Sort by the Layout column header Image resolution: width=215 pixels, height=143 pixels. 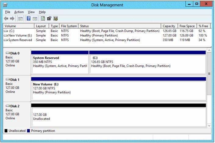tap(41, 26)
